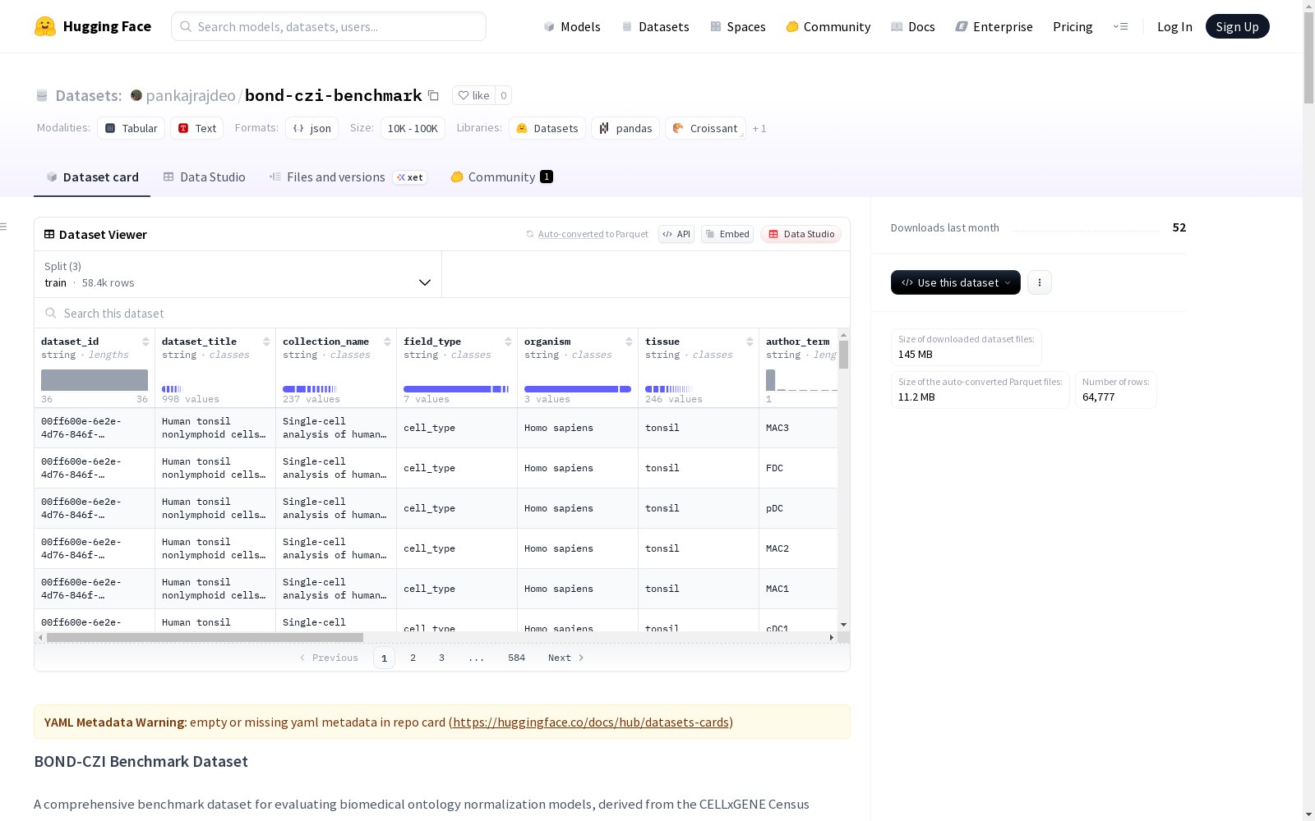Click the Search this dataset field
The image size is (1315, 821).
(442, 314)
